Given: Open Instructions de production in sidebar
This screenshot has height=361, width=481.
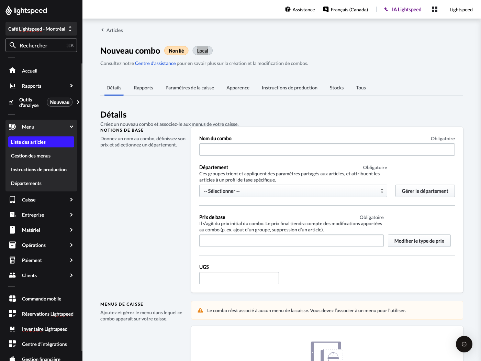Looking at the screenshot, I should coord(41,169).
